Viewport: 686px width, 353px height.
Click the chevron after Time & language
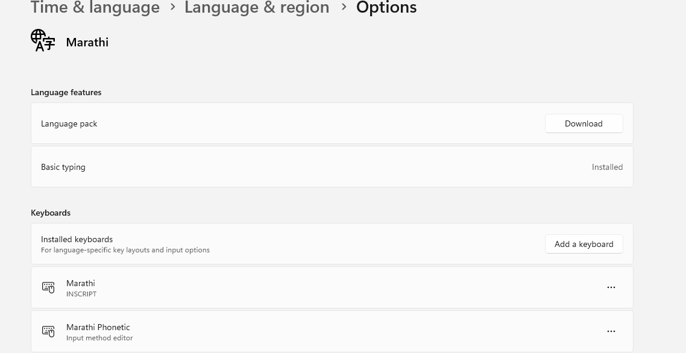click(173, 7)
